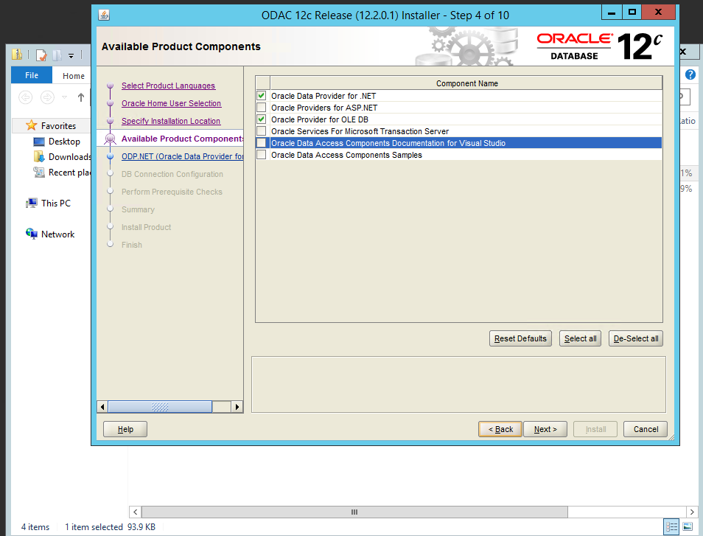This screenshot has height=536, width=703.
Task: Switch Explorer to large icons view
Action: [687, 526]
